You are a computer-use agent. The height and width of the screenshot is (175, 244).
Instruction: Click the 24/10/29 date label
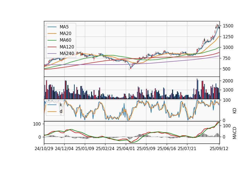pos(44,149)
